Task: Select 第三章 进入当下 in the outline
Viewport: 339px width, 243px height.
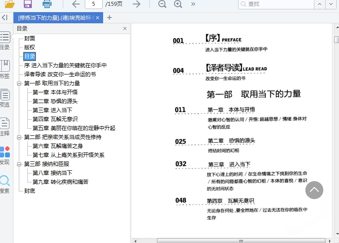Action: [52, 110]
